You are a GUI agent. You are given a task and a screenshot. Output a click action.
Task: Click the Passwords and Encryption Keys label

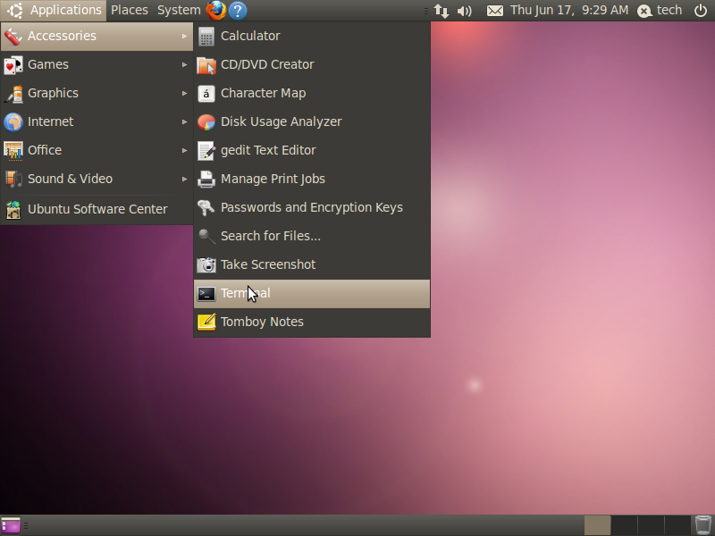pyautogui.click(x=312, y=207)
